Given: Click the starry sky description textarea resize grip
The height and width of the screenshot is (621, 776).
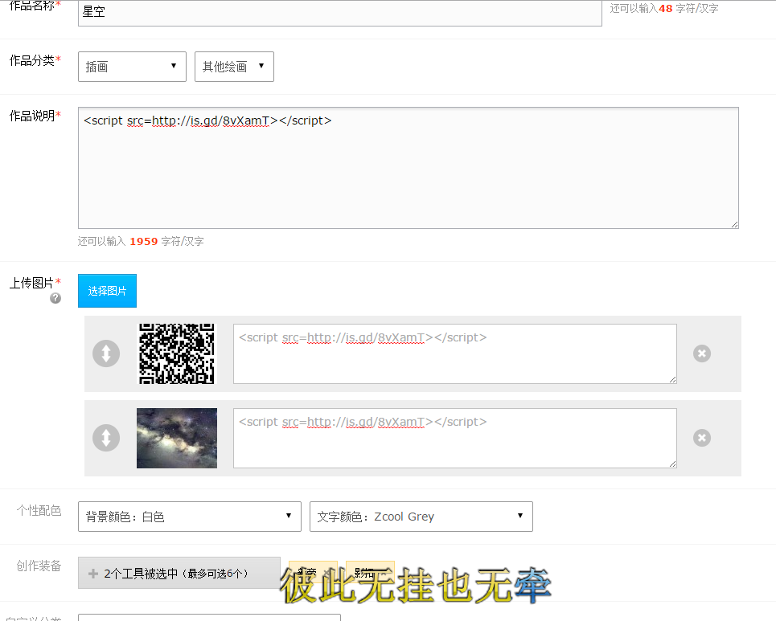Looking at the screenshot, I should coord(672,464).
